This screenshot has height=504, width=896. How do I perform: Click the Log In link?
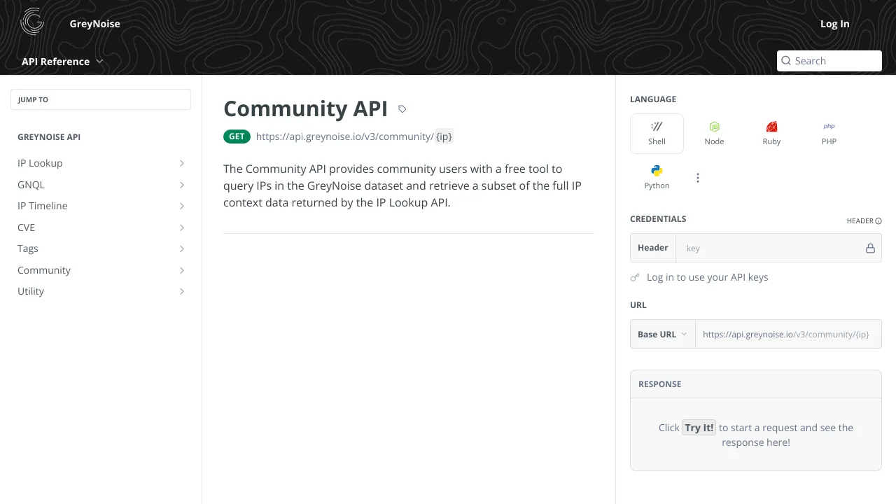(x=834, y=24)
